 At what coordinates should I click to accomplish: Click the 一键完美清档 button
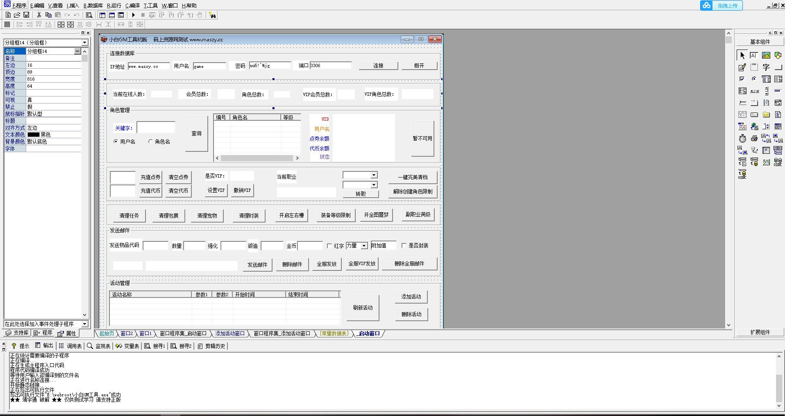[x=413, y=177]
